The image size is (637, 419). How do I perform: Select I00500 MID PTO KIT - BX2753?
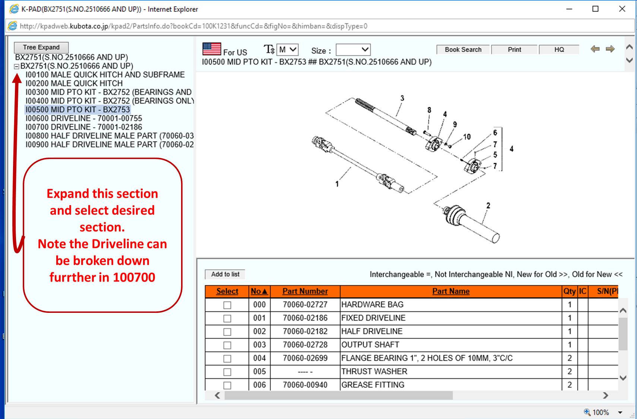[78, 109]
